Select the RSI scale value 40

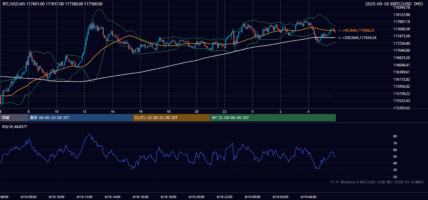coord(395,163)
